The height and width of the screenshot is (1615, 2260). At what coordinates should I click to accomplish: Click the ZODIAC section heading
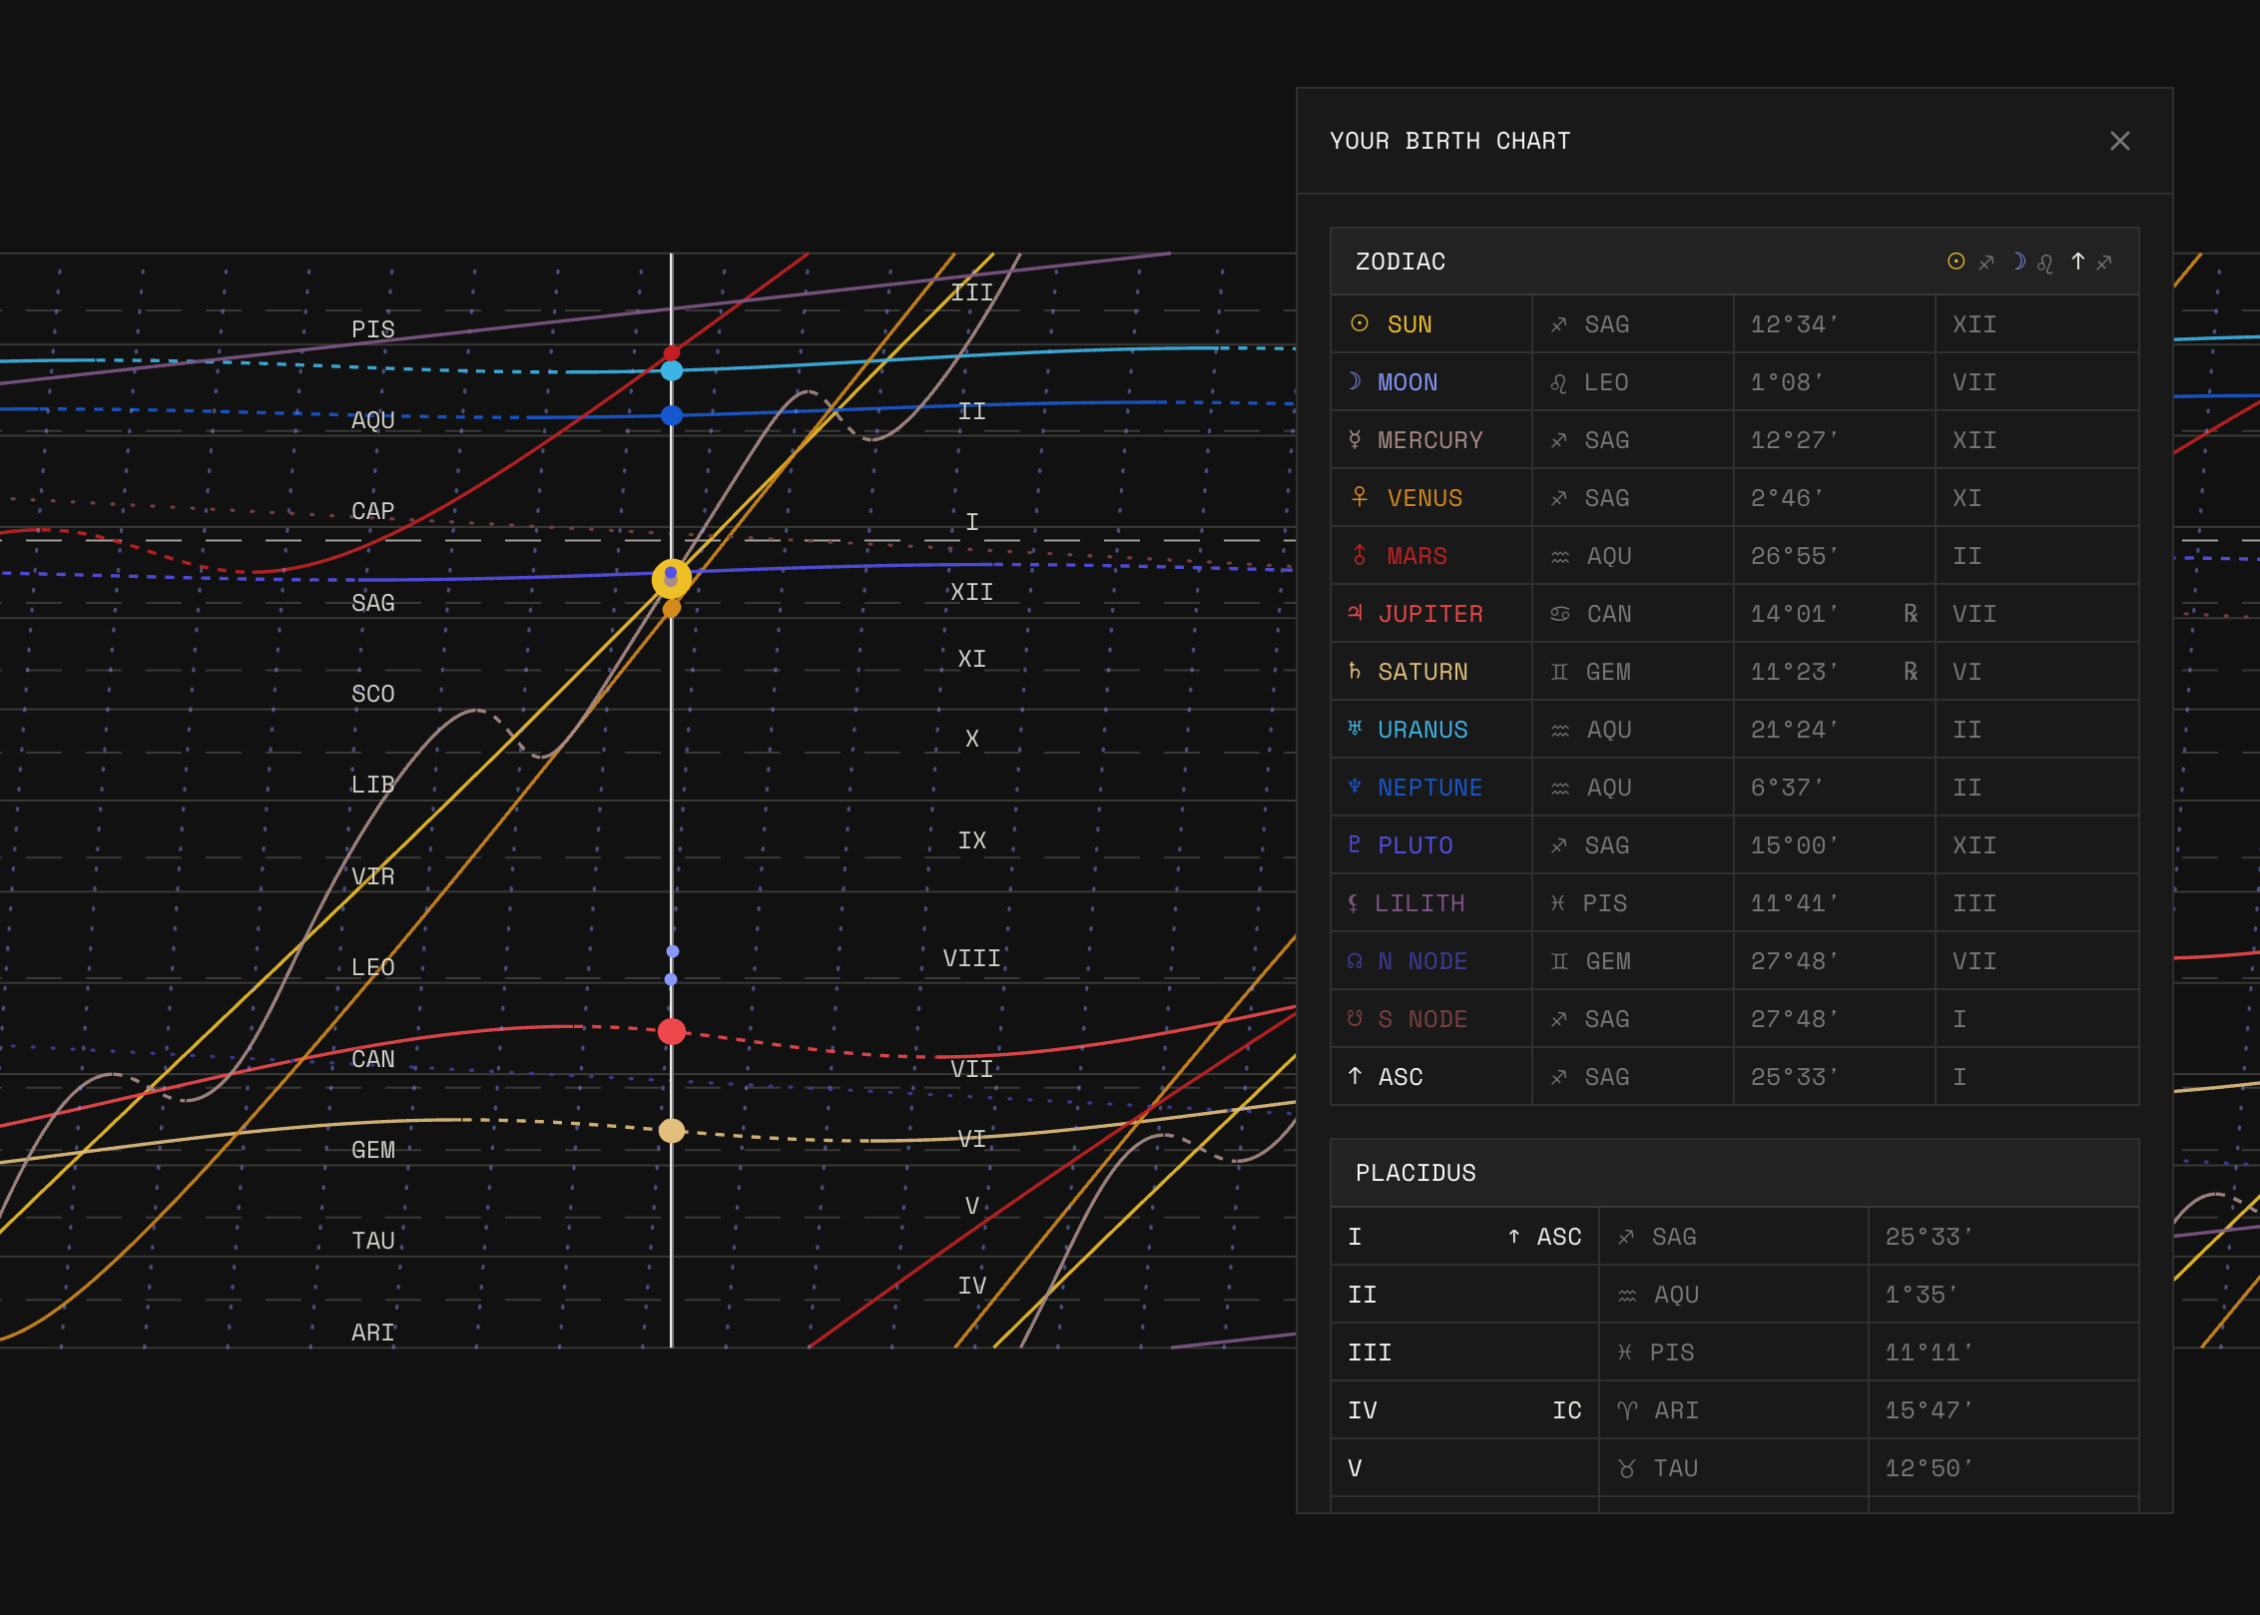coord(1400,262)
